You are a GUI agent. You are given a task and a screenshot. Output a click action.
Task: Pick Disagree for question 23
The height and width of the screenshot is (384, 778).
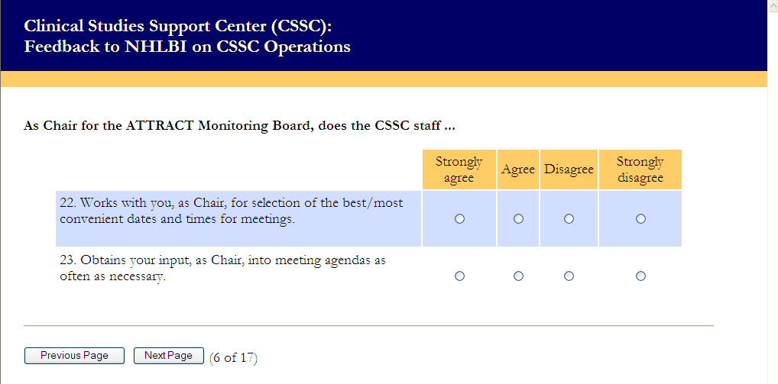coord(569,276)
